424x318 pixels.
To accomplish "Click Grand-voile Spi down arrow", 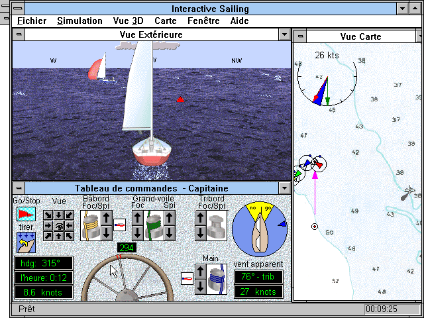I will (170, 233).
